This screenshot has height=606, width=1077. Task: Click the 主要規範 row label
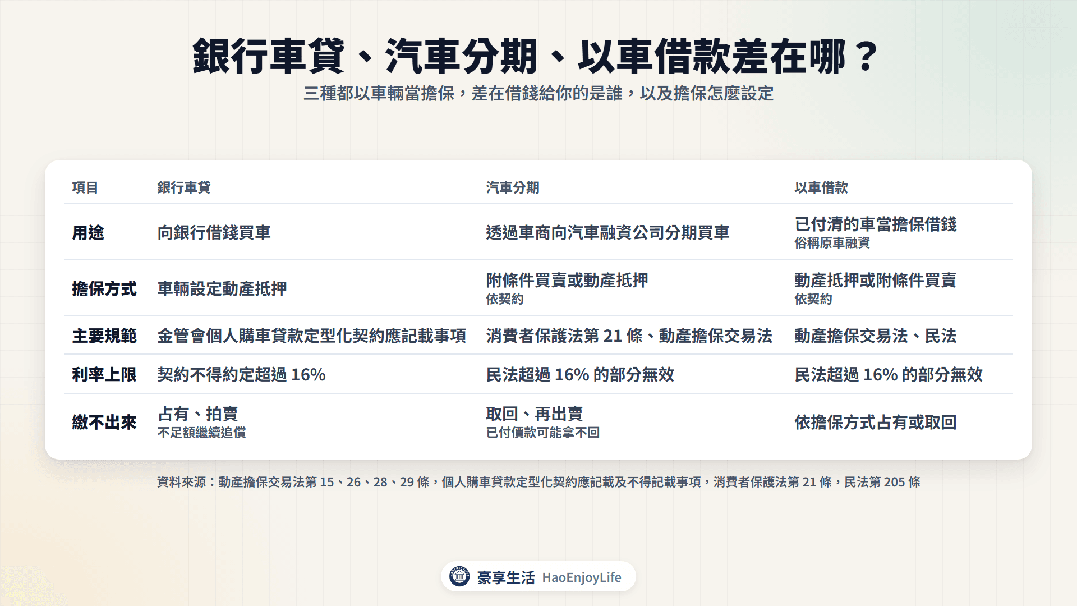coord(104,336)
